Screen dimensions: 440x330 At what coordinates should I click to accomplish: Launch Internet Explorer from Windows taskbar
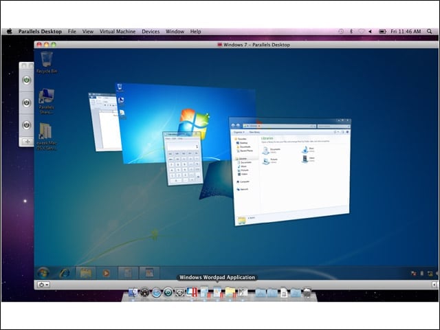[x=65, y=273]
